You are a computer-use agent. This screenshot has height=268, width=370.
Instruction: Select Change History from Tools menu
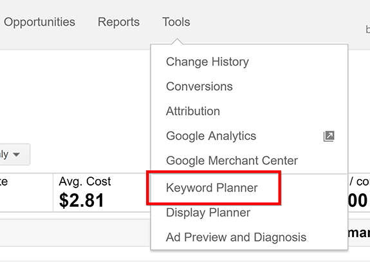(207, 62)
